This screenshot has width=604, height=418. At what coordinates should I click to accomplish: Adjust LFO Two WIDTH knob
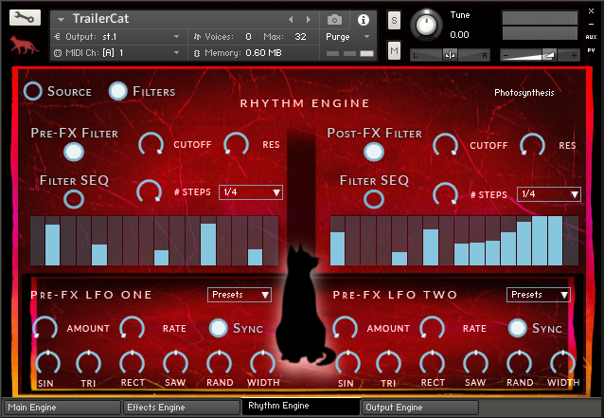562,363
